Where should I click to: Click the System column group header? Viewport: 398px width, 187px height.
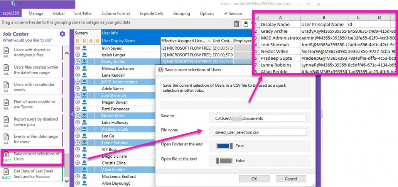click(x=87, y=33)
